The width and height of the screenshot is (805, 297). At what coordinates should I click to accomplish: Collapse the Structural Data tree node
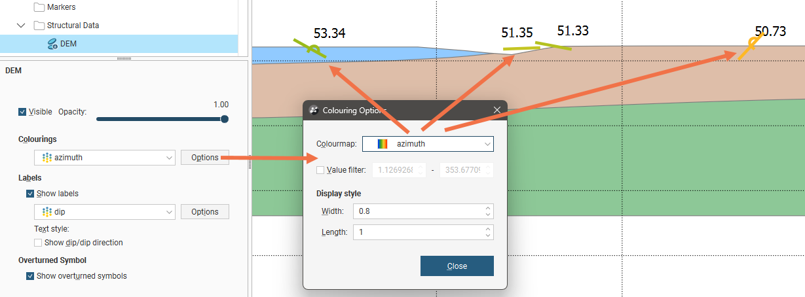click(x=21, y=26)
